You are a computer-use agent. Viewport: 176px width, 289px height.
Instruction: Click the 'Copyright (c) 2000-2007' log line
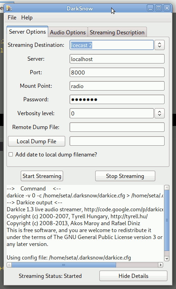pos(77,216)
